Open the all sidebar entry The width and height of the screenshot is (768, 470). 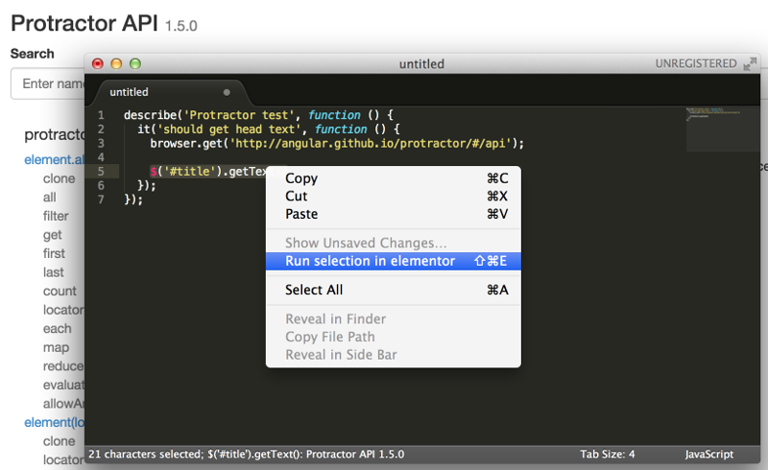tap(50, 198)
